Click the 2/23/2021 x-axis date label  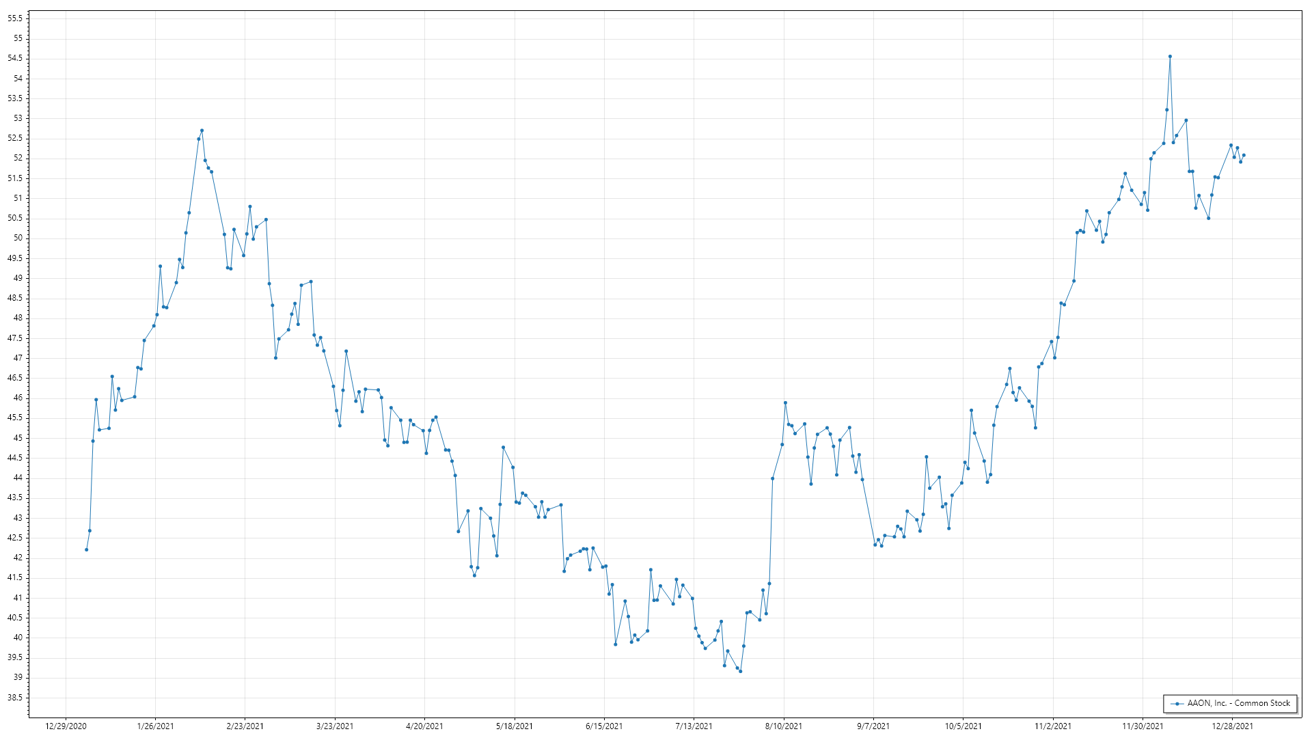click(x=245, y=726)
